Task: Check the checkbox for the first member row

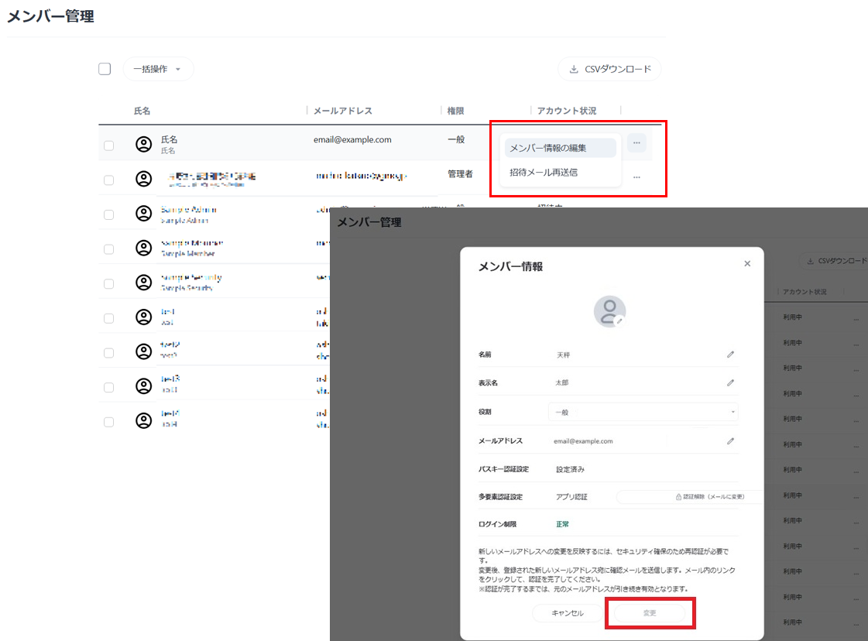Action: pyautogui.click(x=111, y=142)
